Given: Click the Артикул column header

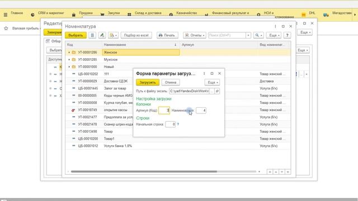Looking at the screenshot, I should coord(219,45).
